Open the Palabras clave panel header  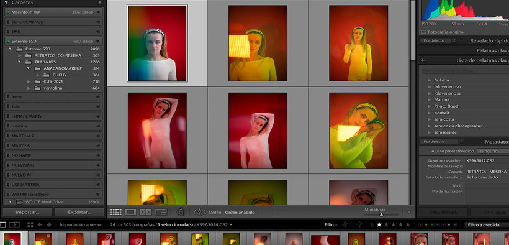click(492, 50)
